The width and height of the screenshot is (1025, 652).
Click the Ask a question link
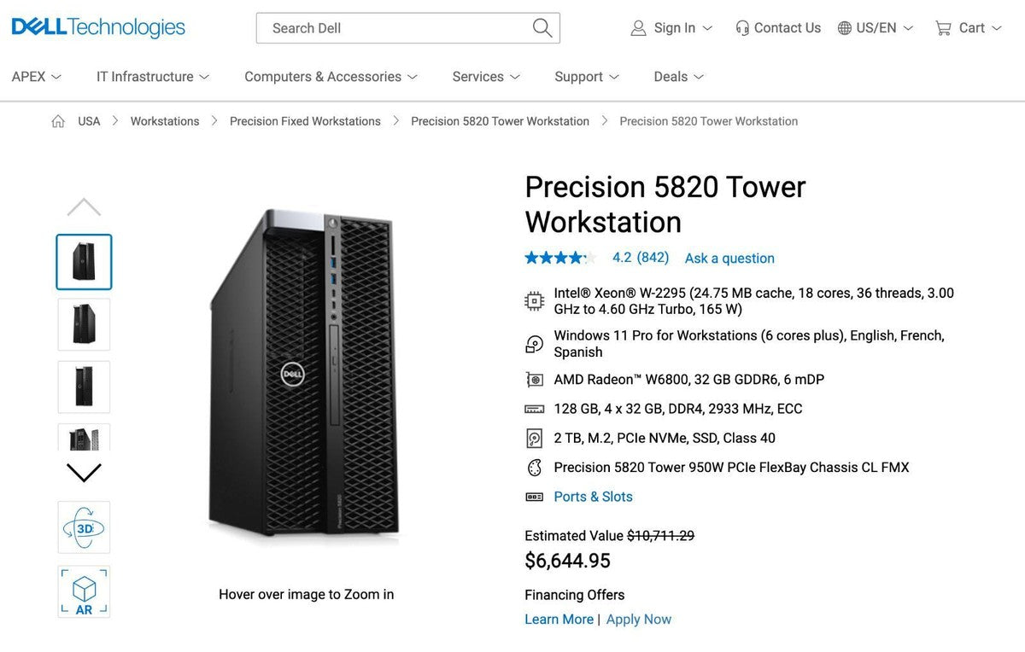[729, 258]
